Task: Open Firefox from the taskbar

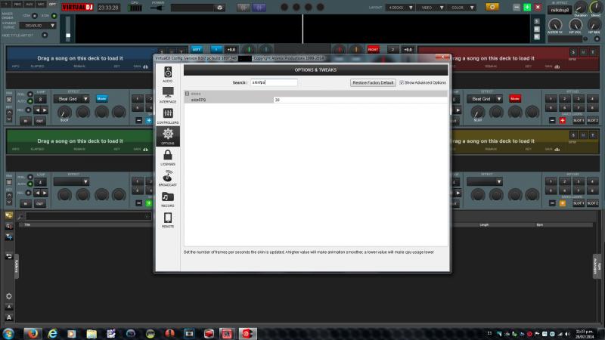Action: click(x=33, y=333)
